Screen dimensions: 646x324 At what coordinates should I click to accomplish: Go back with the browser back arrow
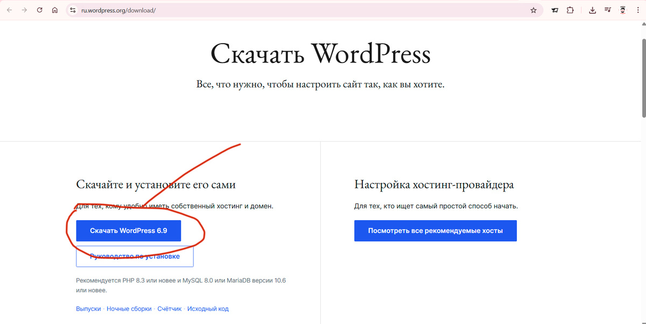click(9, 10)
